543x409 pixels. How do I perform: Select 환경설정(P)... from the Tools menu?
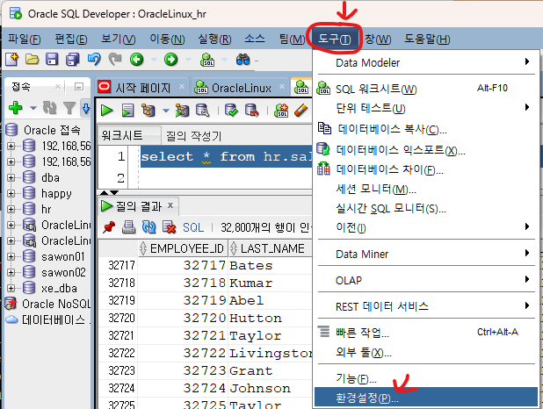coord(426,398)
